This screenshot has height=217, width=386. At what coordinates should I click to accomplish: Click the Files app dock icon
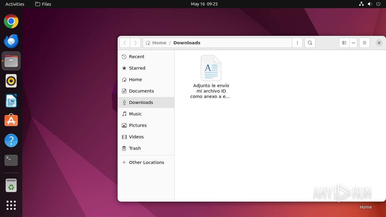11,61
